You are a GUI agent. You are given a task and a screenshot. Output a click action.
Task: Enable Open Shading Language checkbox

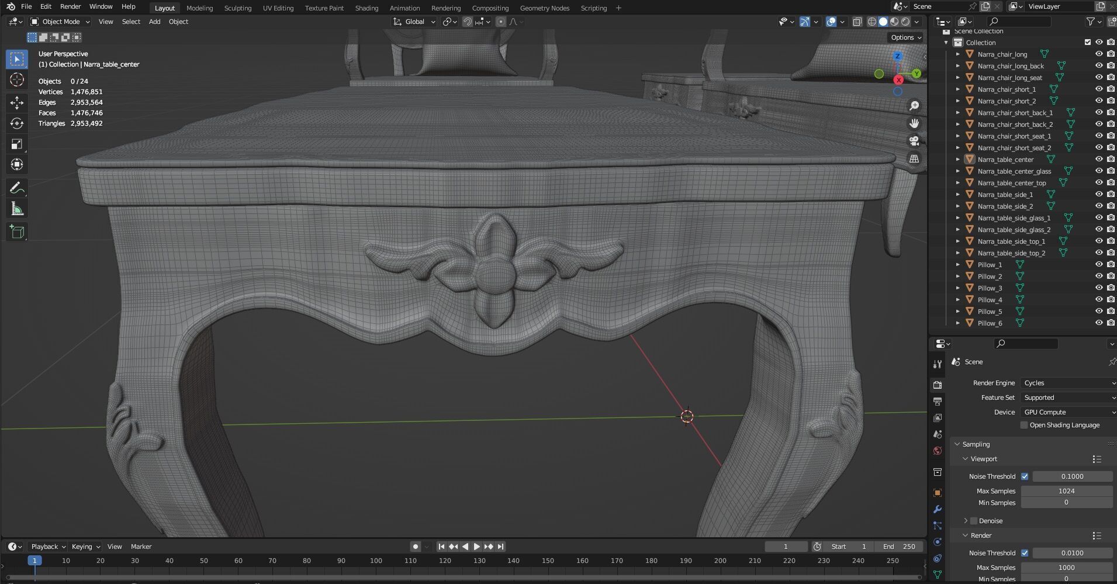(1024, 425)
